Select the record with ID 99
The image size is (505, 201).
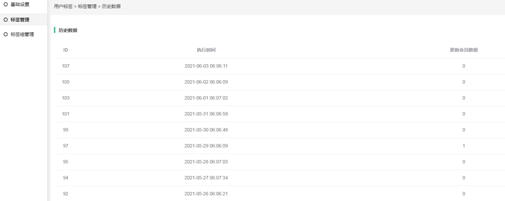pos(66,130)
